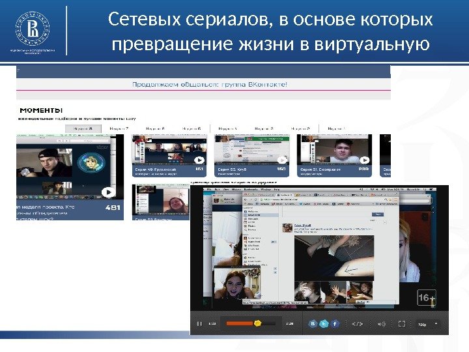Share the video via Facebook icon
The image size is (469, 352).
pyautogui.click(x=335, y=323)
